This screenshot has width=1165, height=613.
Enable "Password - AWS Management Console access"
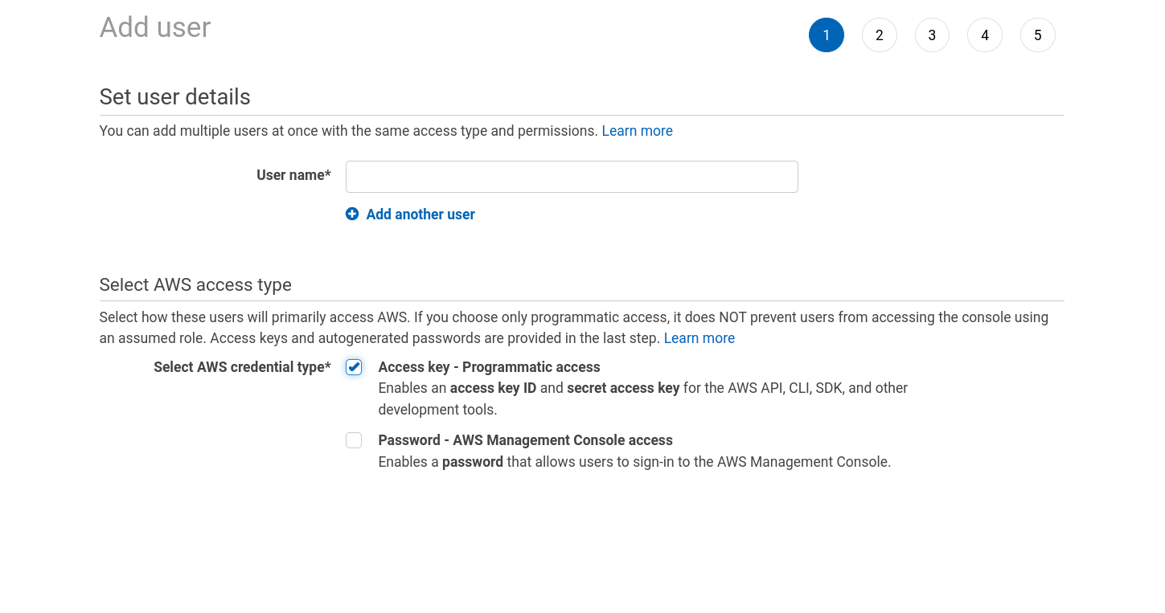(x=354, y=440)
